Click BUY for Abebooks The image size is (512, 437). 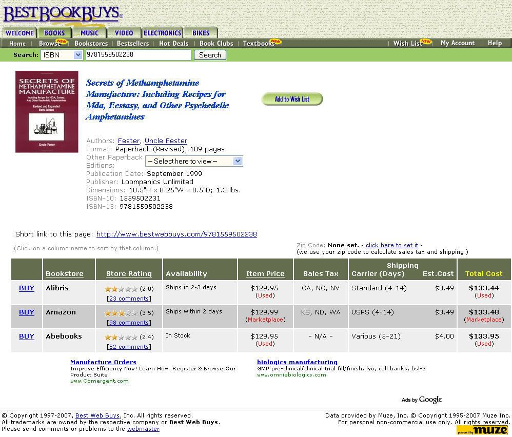coord(27,336)
